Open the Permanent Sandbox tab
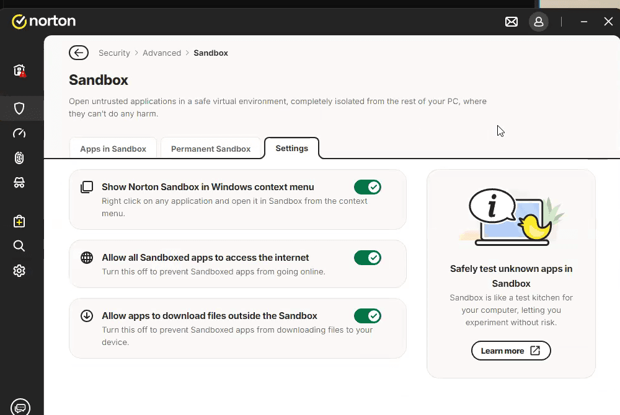This screenshot has height=415, width=620. point(211,149)
